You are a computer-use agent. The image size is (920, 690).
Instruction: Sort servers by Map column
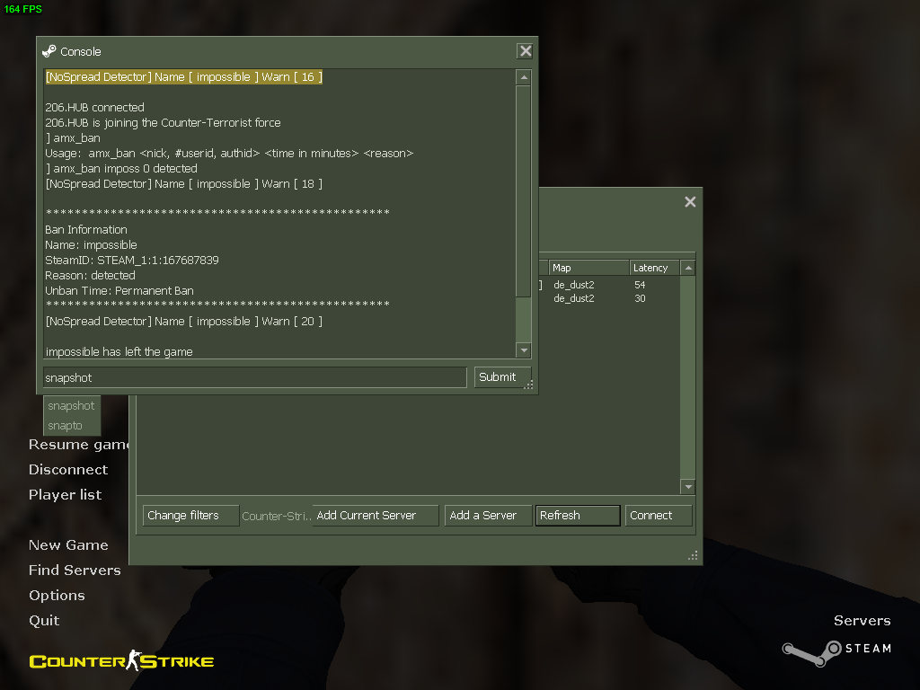coord(588,268)
